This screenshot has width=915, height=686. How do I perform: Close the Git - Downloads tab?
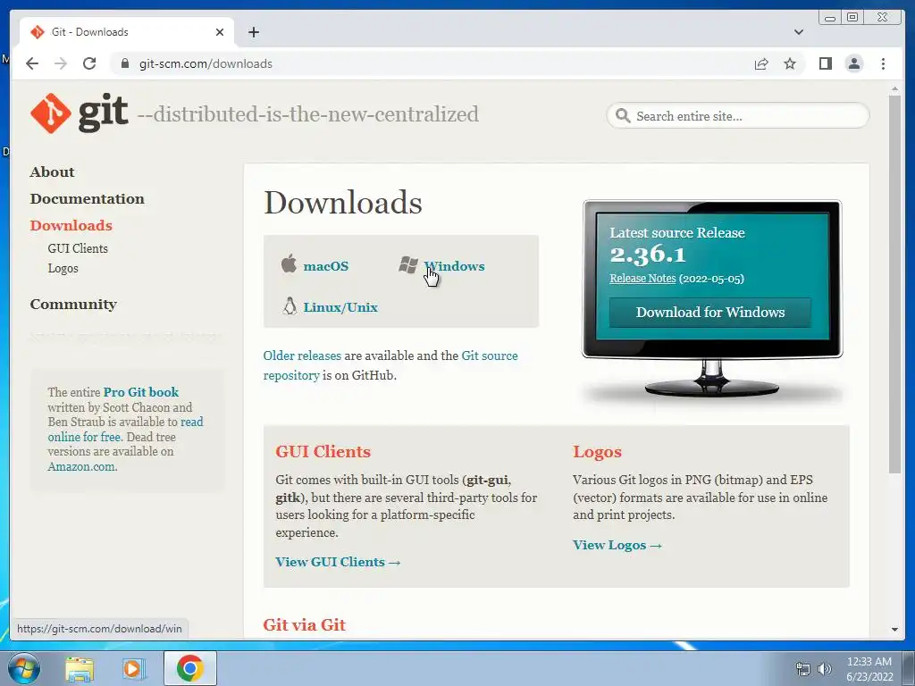[220, 32]
